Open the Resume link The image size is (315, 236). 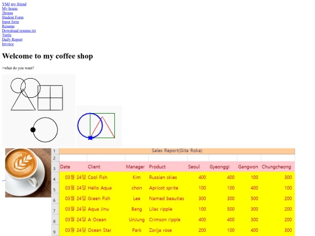pos(8,26)
